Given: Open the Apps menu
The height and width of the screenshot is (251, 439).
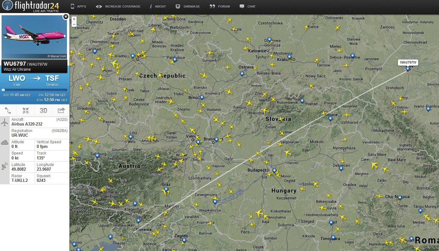Looking at the screenshot, I should pyautogui.click(x=78, y=6).
